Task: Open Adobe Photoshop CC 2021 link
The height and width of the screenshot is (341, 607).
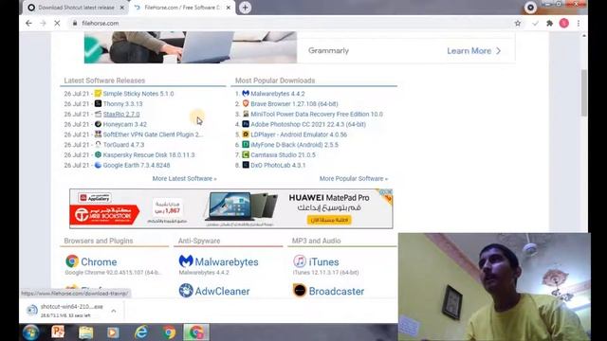Action: point(308,124)
